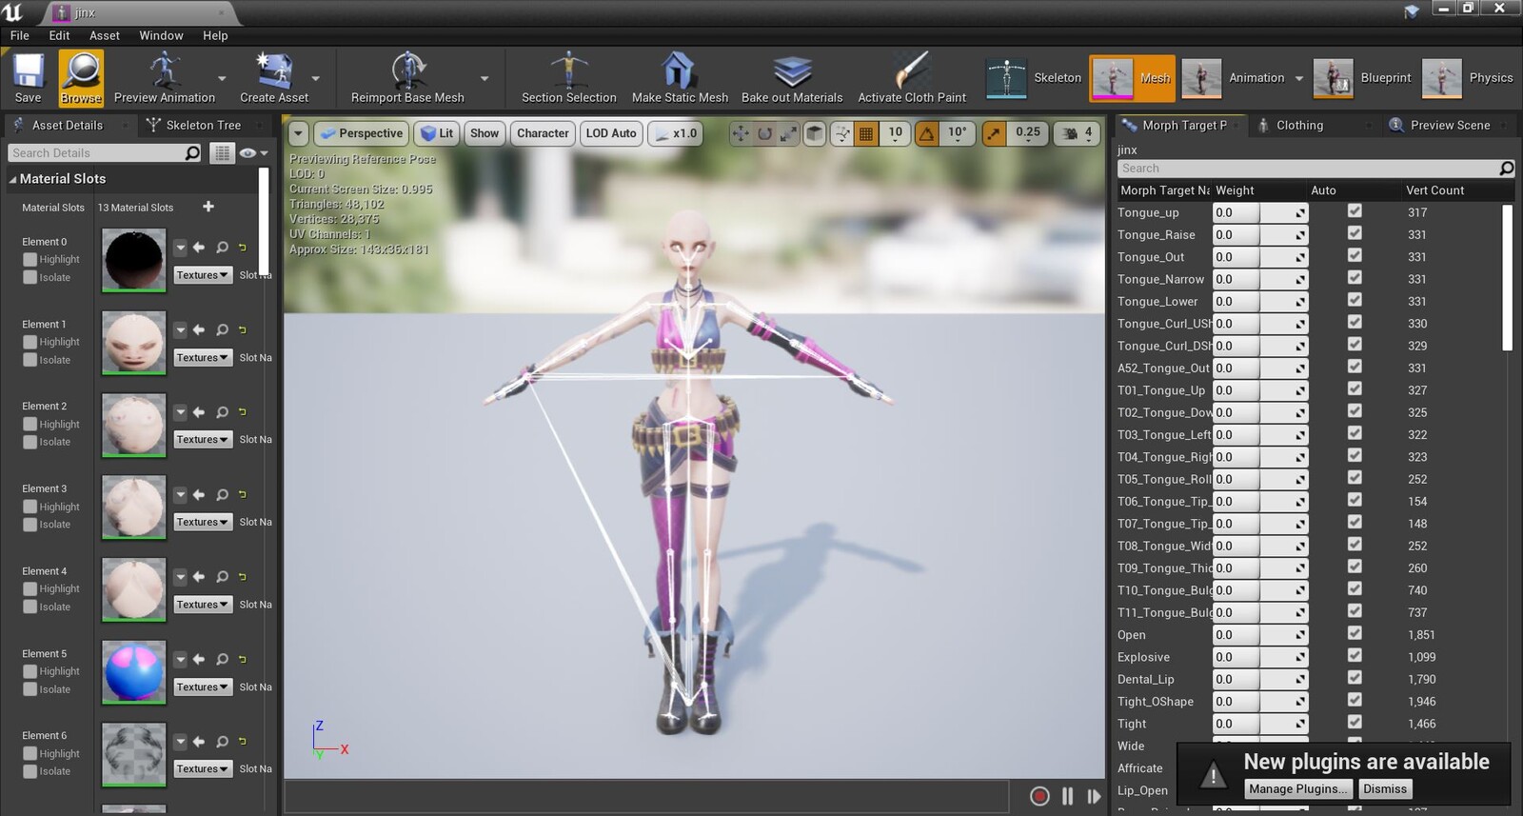Uncheck Auto for Explosive morph target

1355,656
